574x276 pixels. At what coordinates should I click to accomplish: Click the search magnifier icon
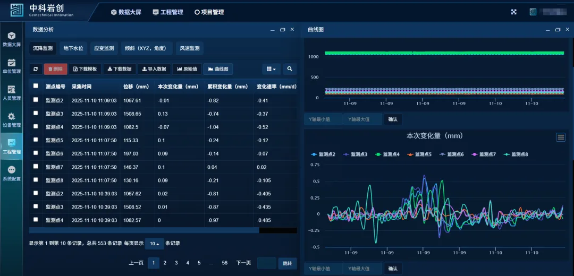point(290,69)
